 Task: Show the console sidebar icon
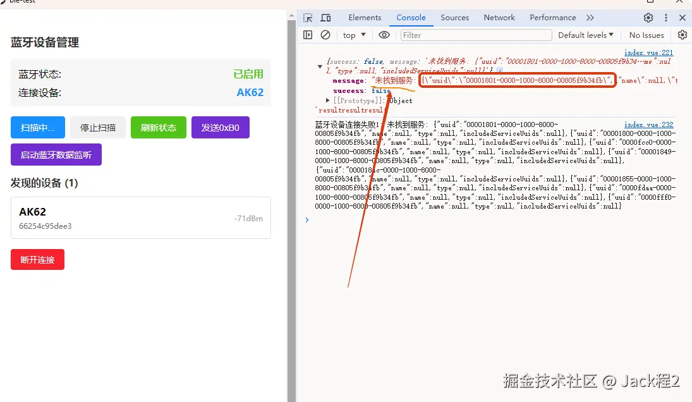[x=308, y=35]
